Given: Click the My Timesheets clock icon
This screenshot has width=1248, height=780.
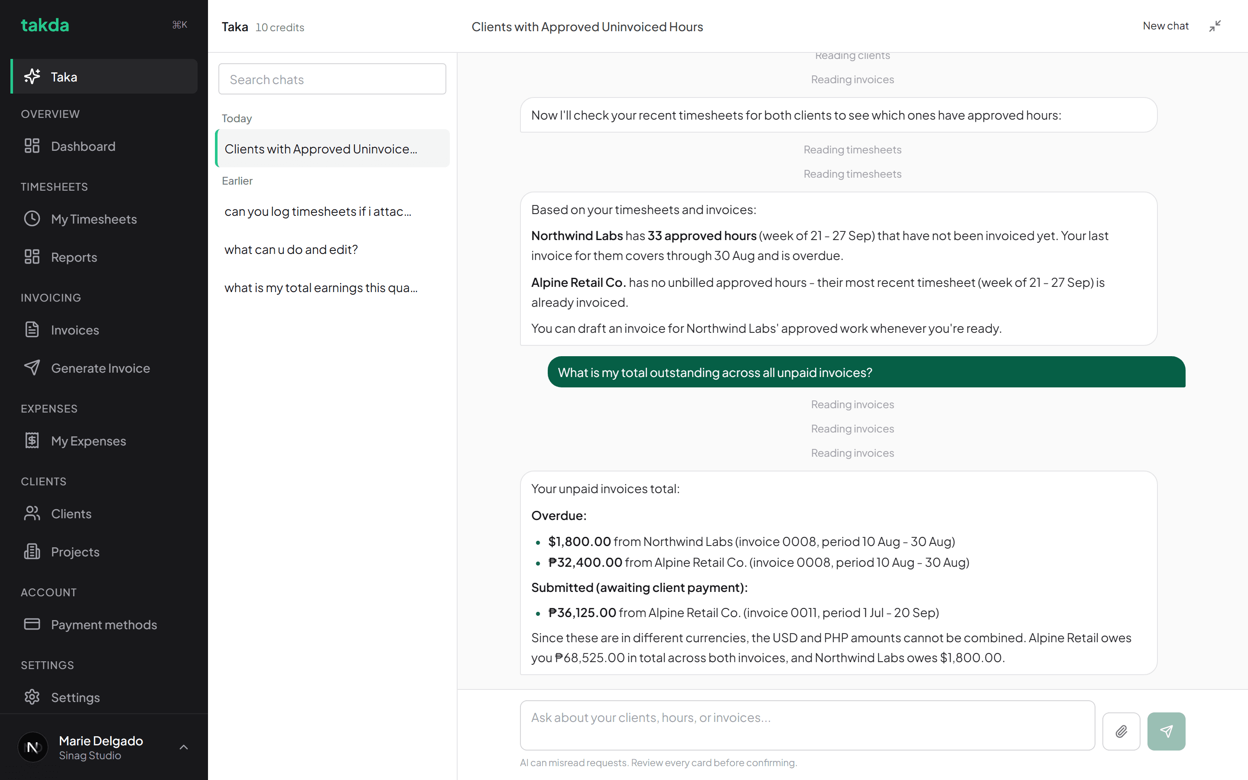Looking at the screenshot, I should pos(32,219).
